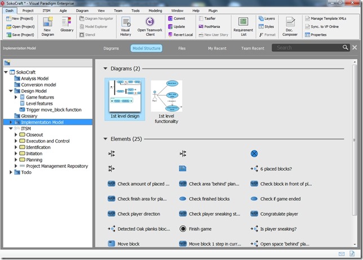Launch Doc. Composer
The image size is (363, 260).
(x=290, y=26)
